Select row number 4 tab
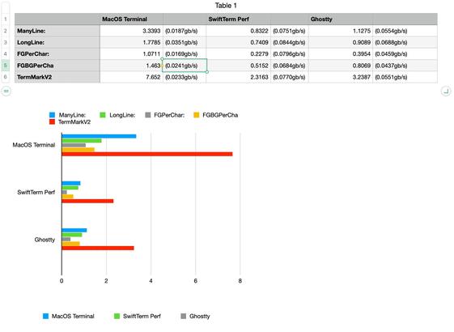The width and height of the screenshot is (454, 332). [5, 54]
